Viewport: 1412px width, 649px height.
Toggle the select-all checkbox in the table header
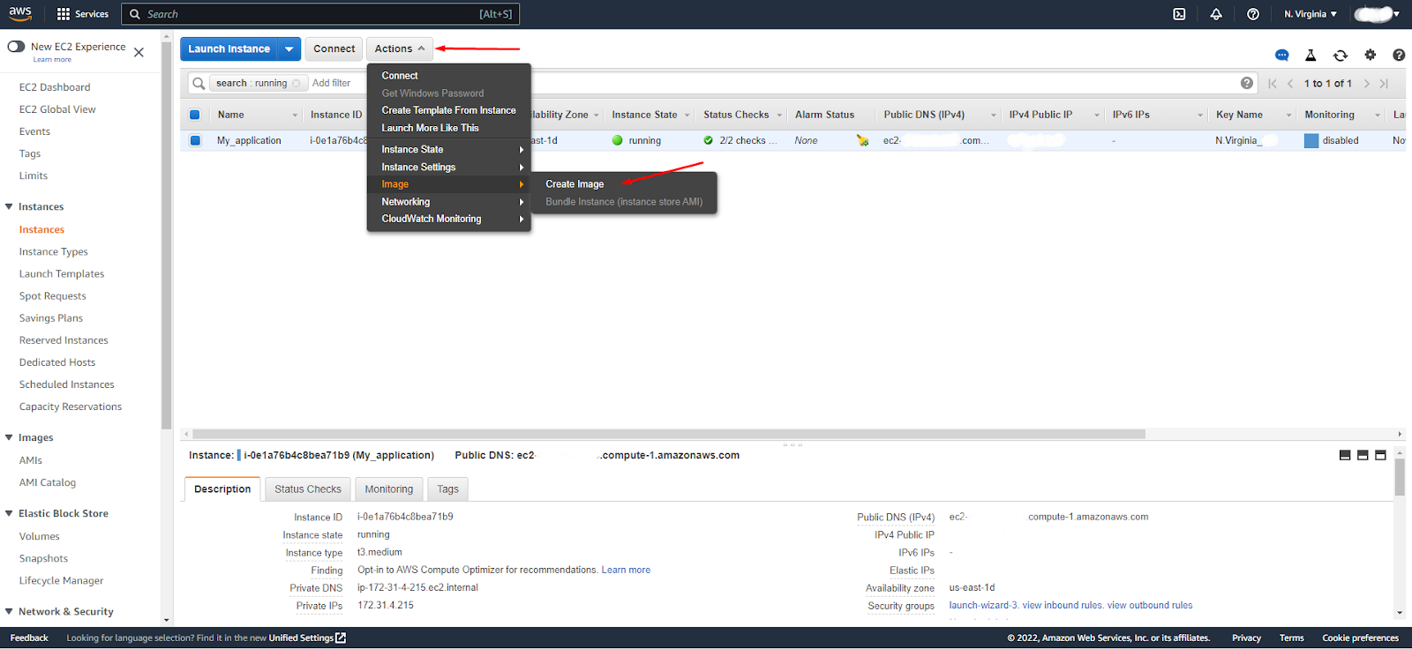click(195, 115)
